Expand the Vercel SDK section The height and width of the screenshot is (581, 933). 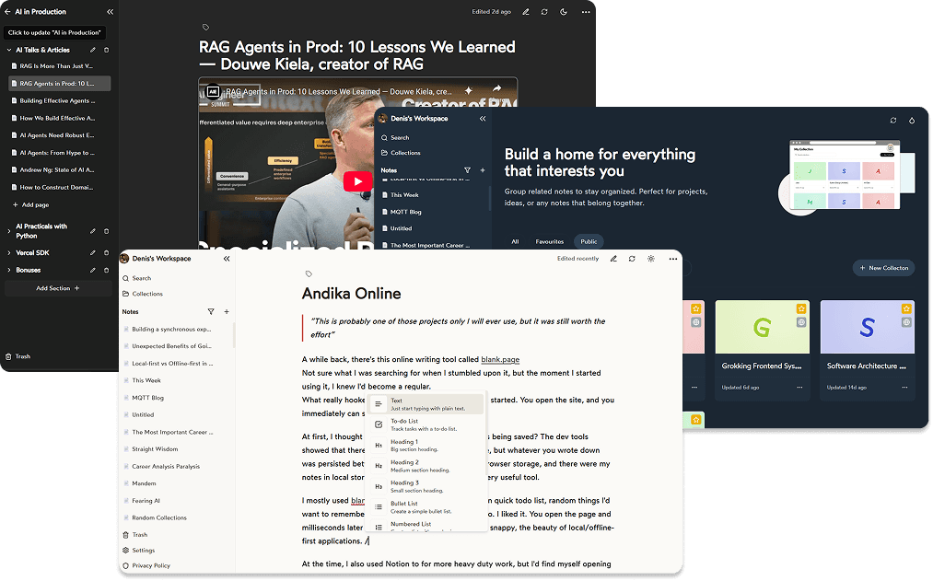tap(9, 253)
